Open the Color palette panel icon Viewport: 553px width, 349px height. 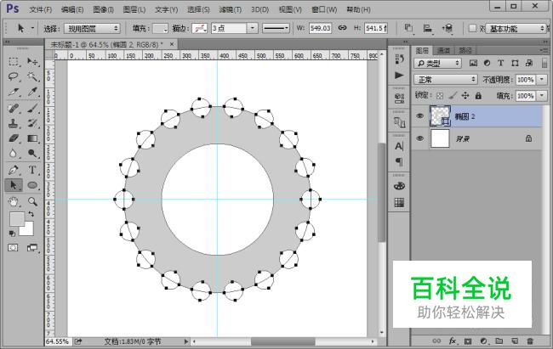coord(399,186)
